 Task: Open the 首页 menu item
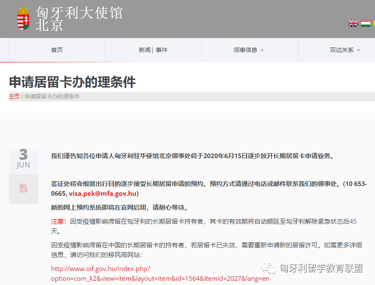[57, 50]
